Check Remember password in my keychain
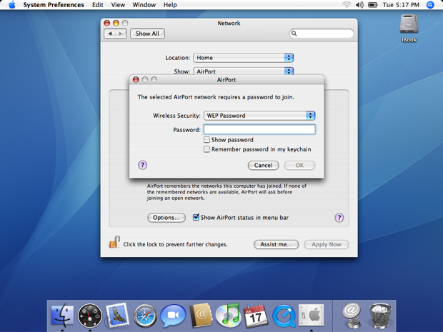The width and height of the screenshot is (443, 332). click(x=206, y=149)
